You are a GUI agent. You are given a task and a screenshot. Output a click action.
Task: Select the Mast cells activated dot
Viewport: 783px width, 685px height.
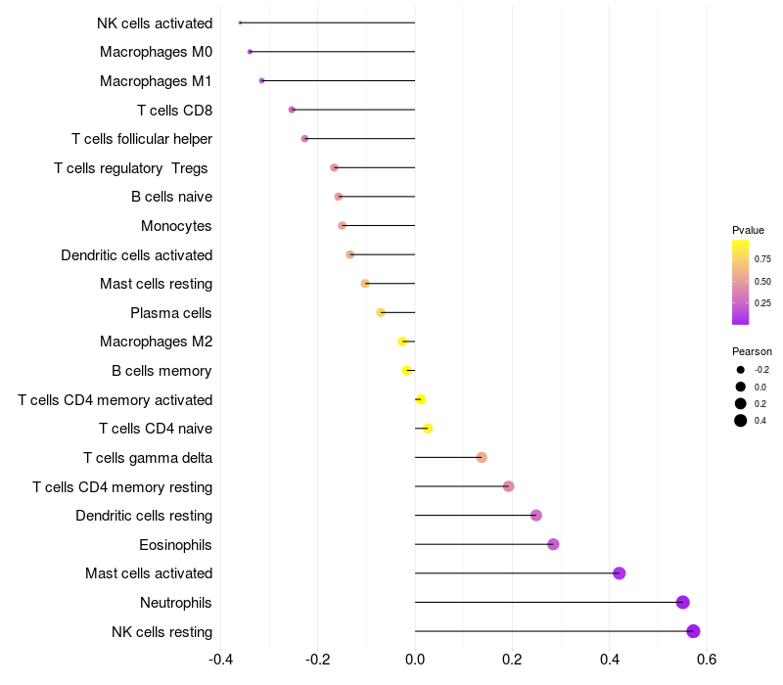pyautogui.click(x=620, y=573)
